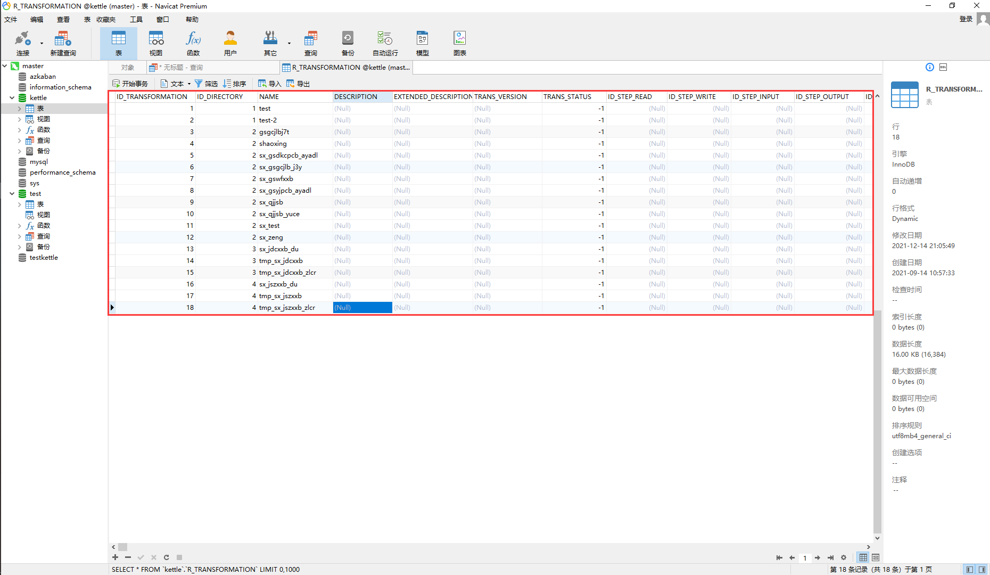Show the general information icon in the right panel
The height and width of the screenshot is (575, 990).
tap(930, 67)
